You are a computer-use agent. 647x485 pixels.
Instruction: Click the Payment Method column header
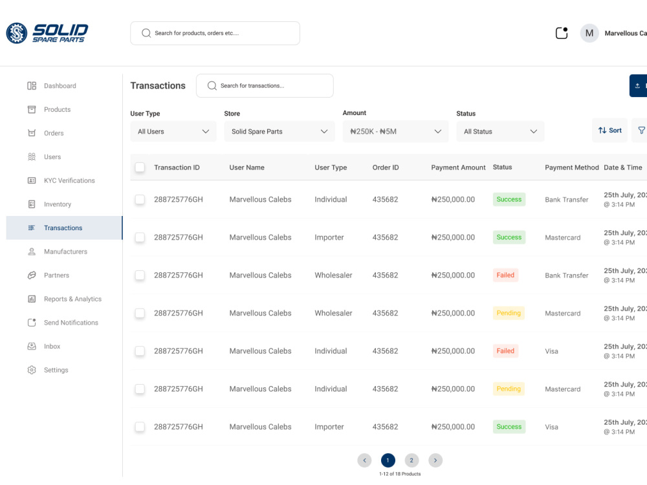click(571, 167)
